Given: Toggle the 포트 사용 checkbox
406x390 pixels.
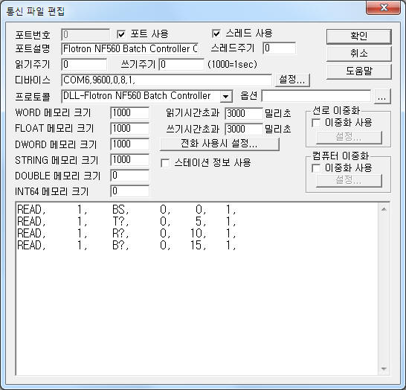Looking at the screenshot, I should pyautogui.click(x=121, y=34).
